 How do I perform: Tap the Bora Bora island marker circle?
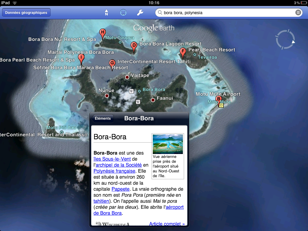point(139,91)
